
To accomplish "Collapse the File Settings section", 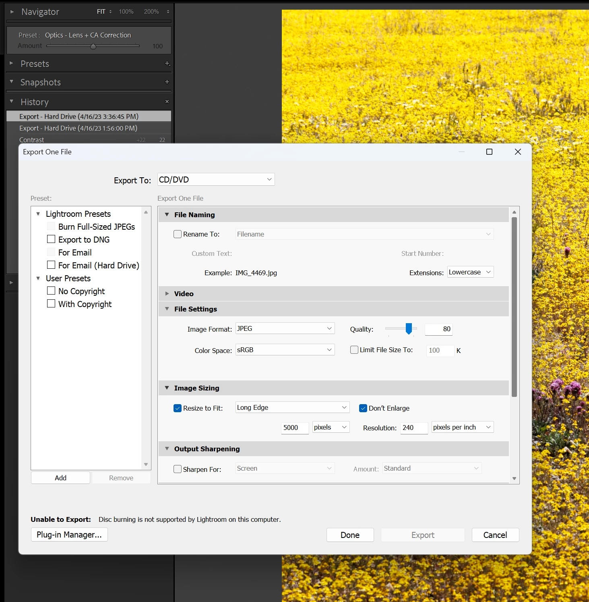I will [167, 309].
